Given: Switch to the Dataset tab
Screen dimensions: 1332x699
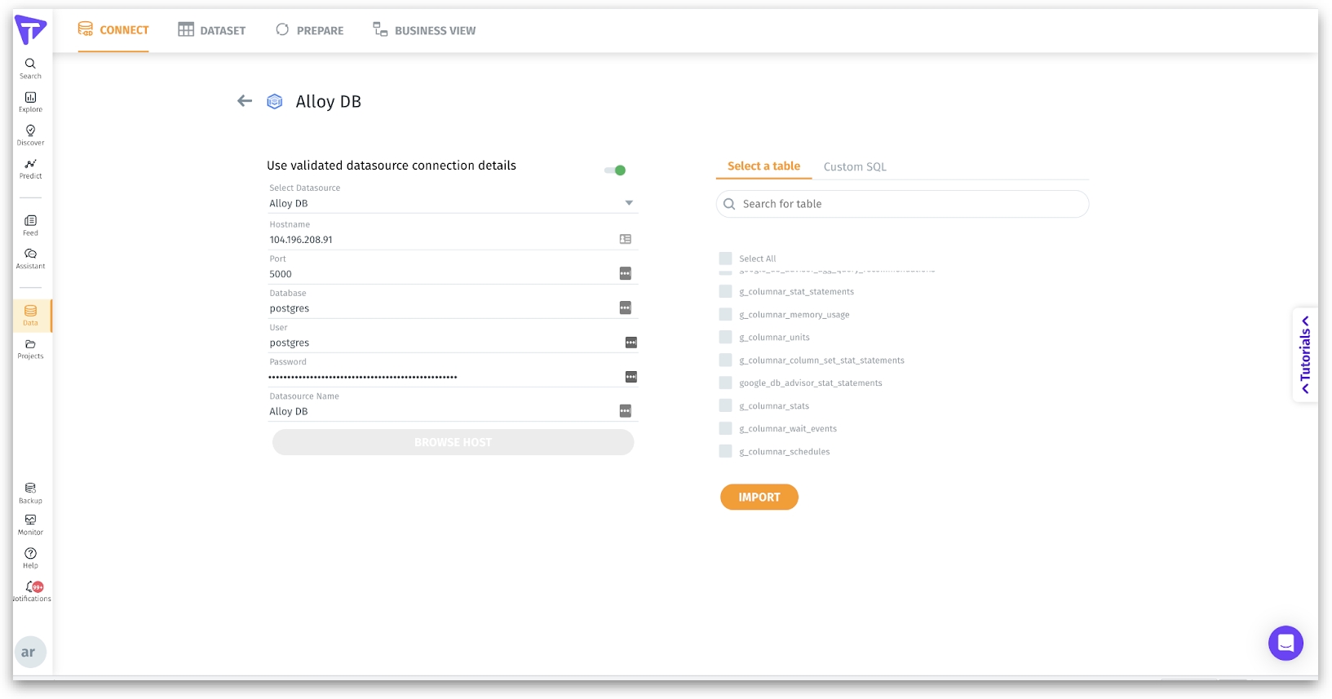Looking at the screenshot, I should point(212,30).
